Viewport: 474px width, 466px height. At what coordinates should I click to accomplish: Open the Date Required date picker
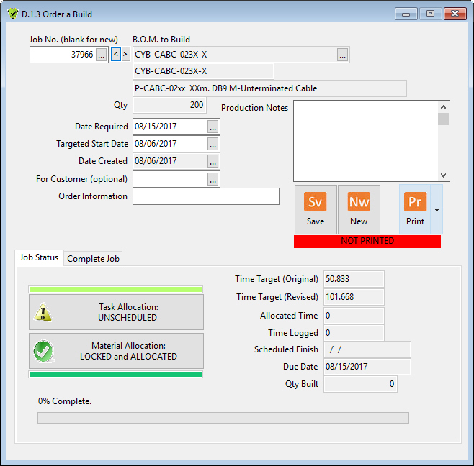(x=213, y=127)
